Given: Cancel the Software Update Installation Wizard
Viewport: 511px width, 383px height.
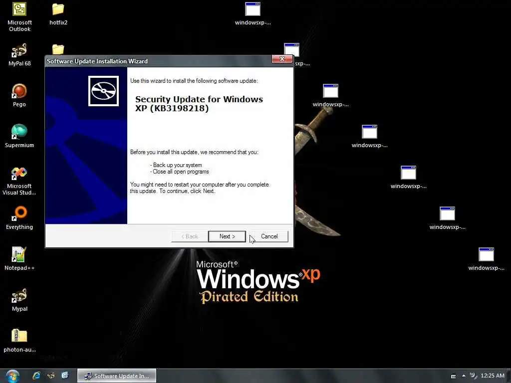Looking at the screenshot, I should 269,236.
